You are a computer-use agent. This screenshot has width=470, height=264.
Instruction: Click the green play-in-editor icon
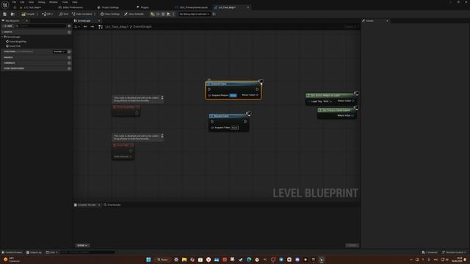click(153, 14)
